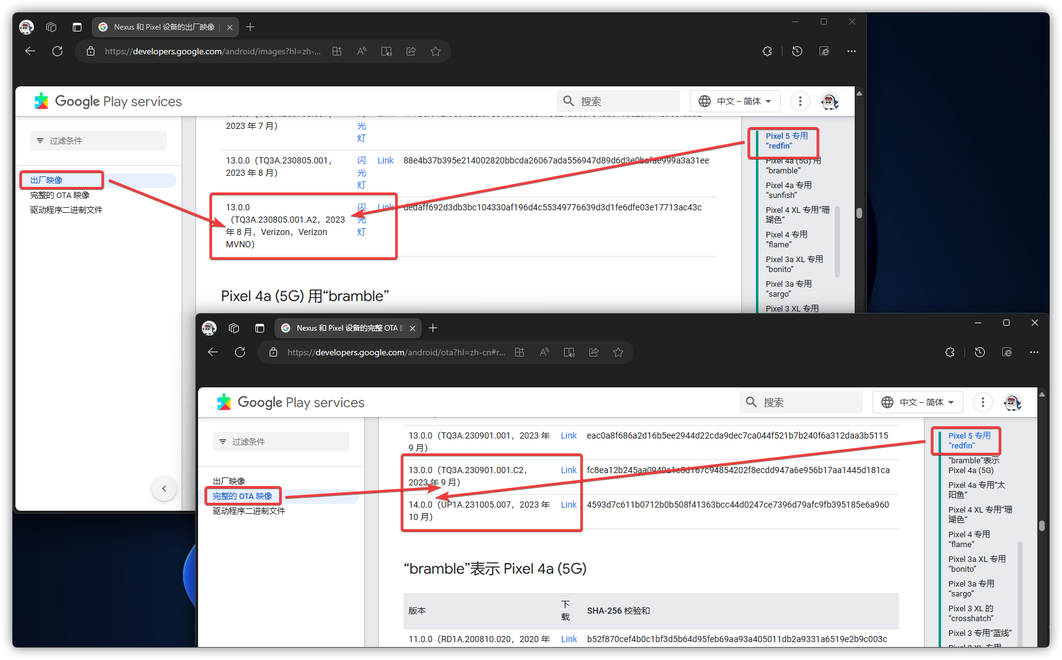Open browser history icon in front OTA window
The image size is (1062, 660).
click(x=980, y=352)
